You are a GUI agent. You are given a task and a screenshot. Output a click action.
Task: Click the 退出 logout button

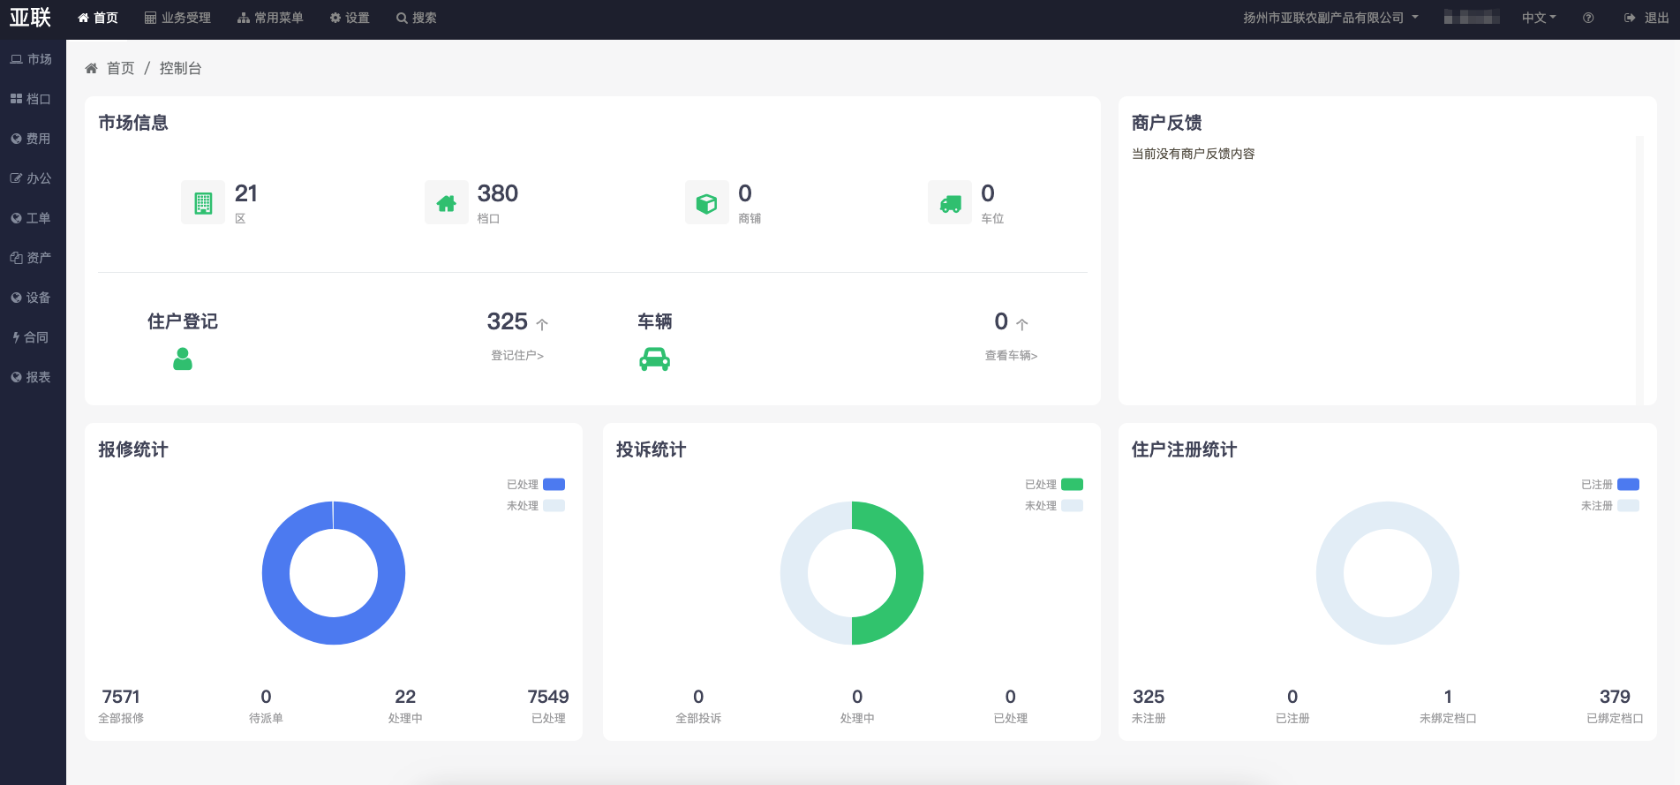1646,18
